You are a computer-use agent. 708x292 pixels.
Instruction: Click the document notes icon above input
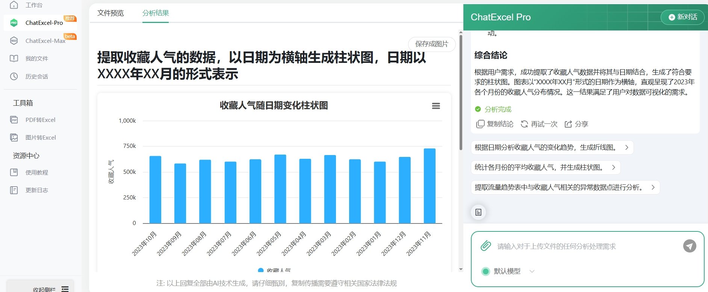coord(478,212)
